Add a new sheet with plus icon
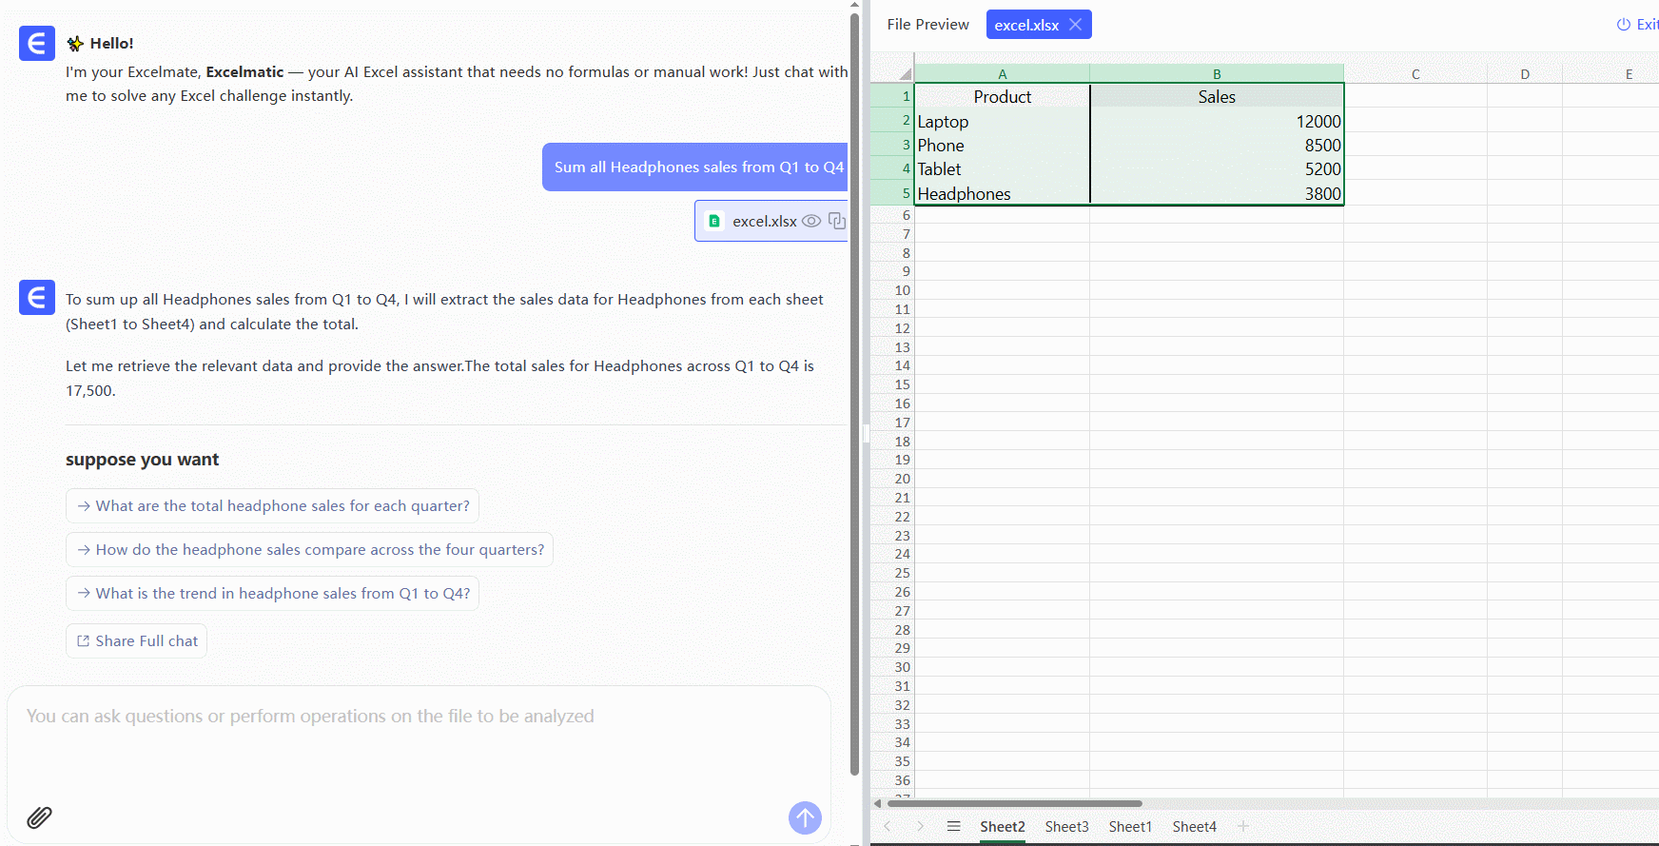 pyautogui.click(x=1243, y=826)
